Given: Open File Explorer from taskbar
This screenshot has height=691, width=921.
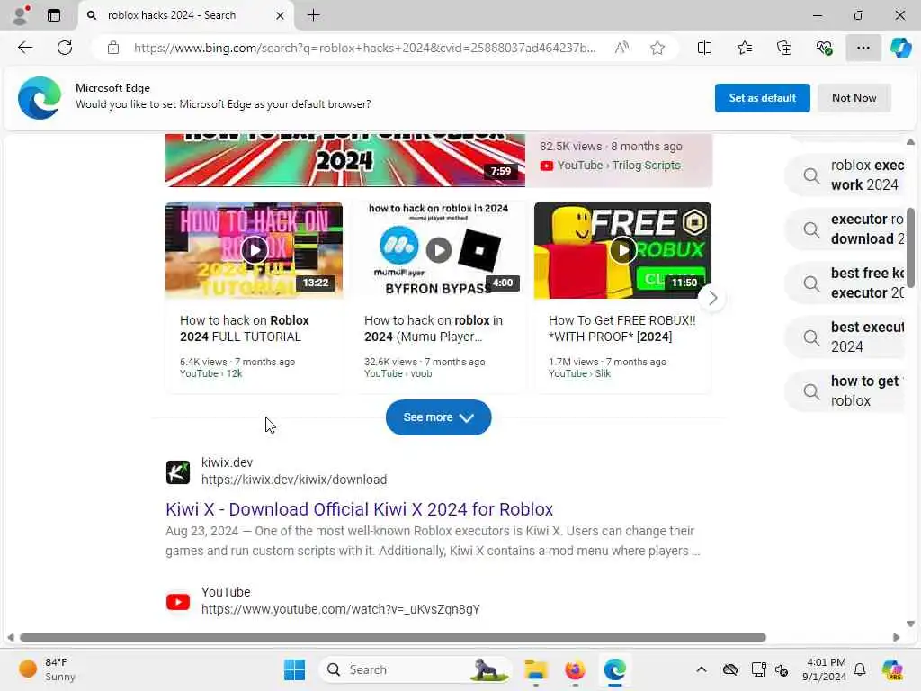Looking at the screenshot, I should pos(536,669).
